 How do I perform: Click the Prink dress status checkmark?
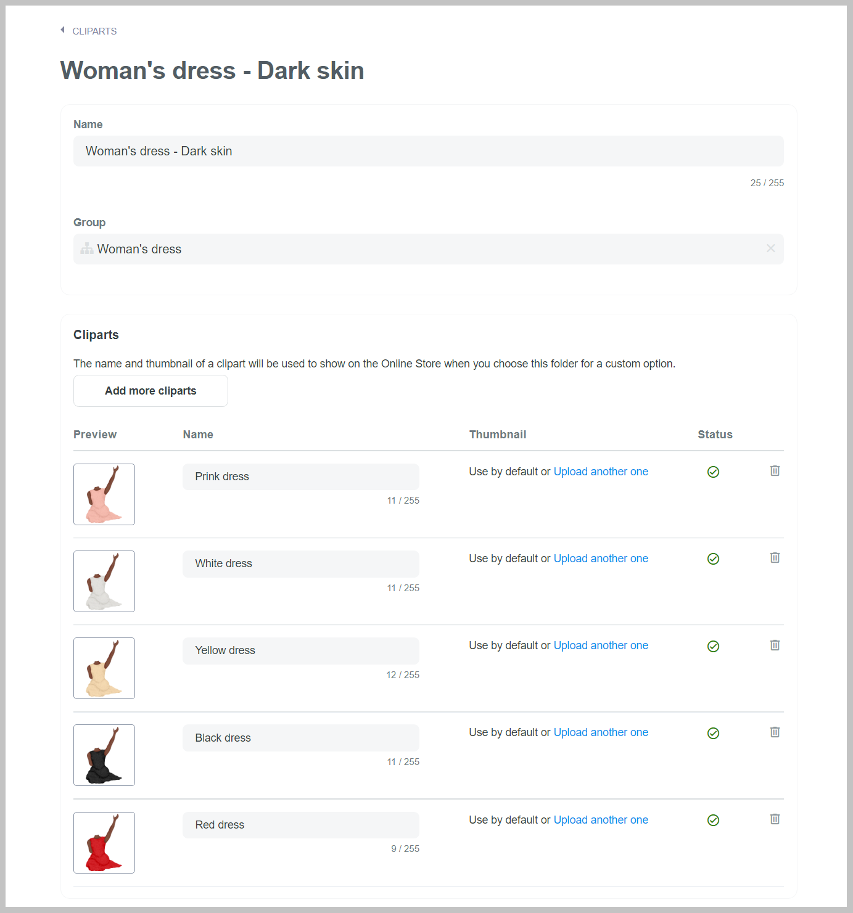pos(713,472)
